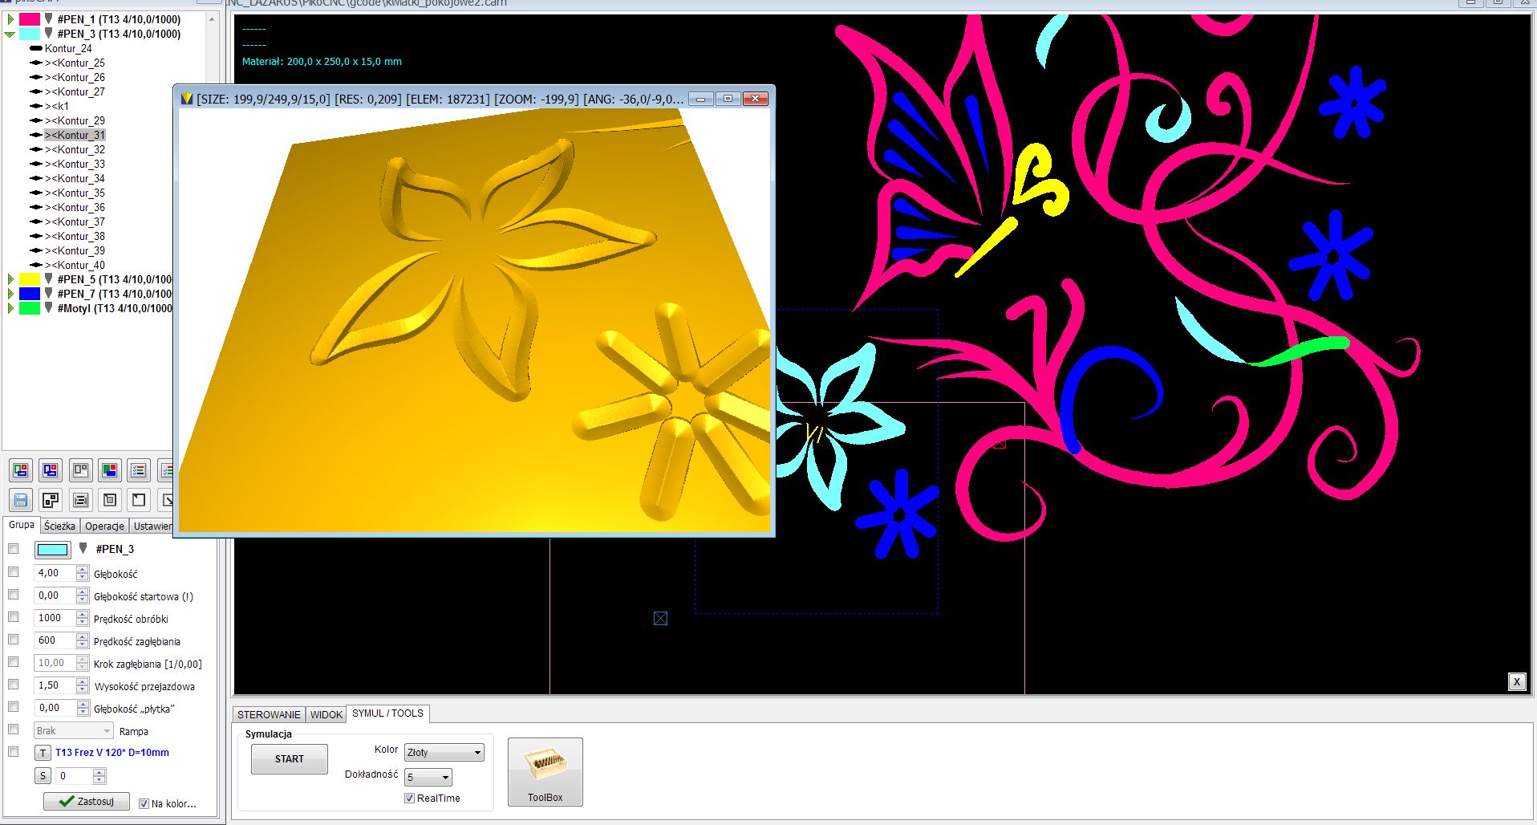Click the START simulation button
The width and height of the screenshot is (1537, 825).
point(290,759)
